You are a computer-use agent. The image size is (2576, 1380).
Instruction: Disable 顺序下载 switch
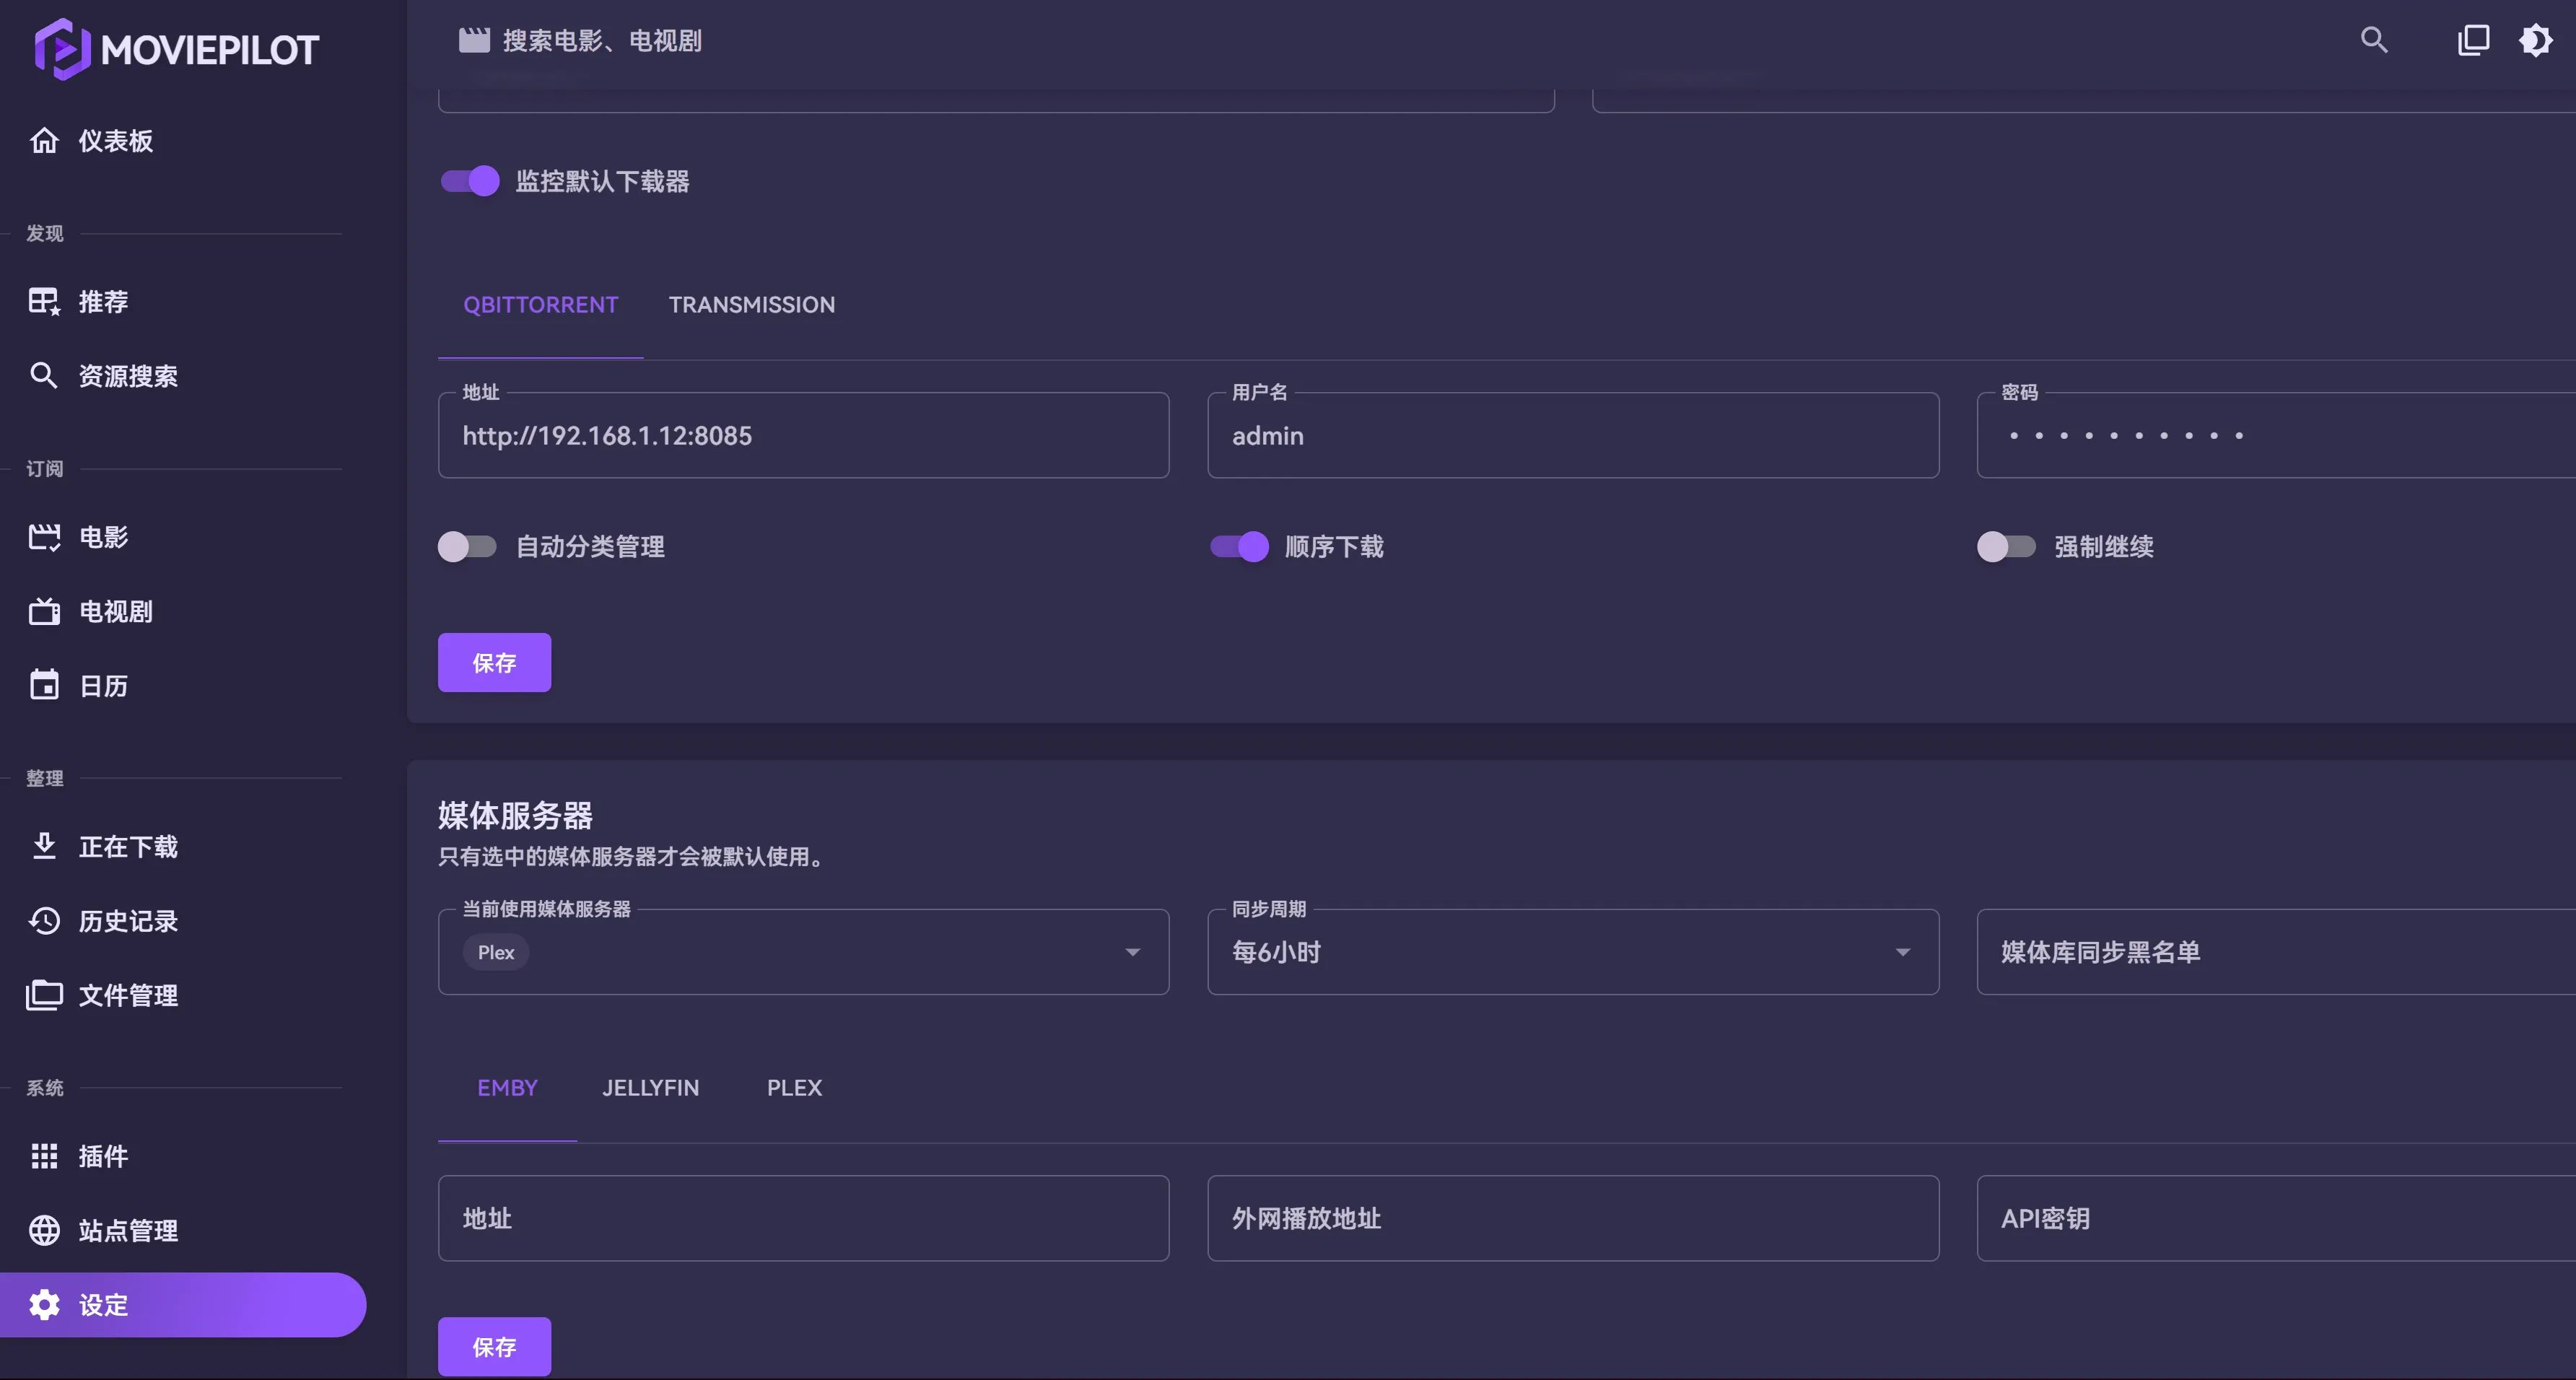tap(1239, 547)
